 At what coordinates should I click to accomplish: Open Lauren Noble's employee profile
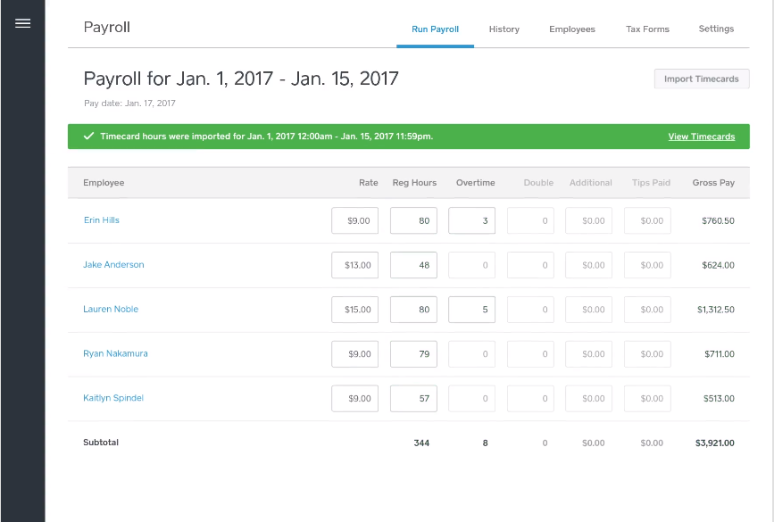click(x=110, y=309)
